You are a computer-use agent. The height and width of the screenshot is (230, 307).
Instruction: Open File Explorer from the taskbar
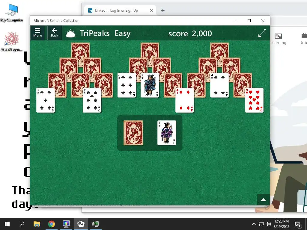coord(37,224)
